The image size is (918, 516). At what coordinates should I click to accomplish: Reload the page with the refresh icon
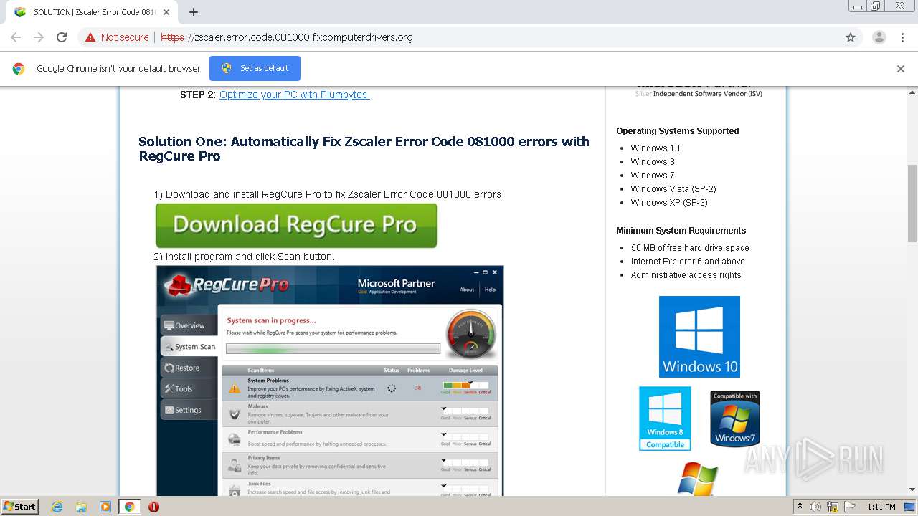coord(62,37)
